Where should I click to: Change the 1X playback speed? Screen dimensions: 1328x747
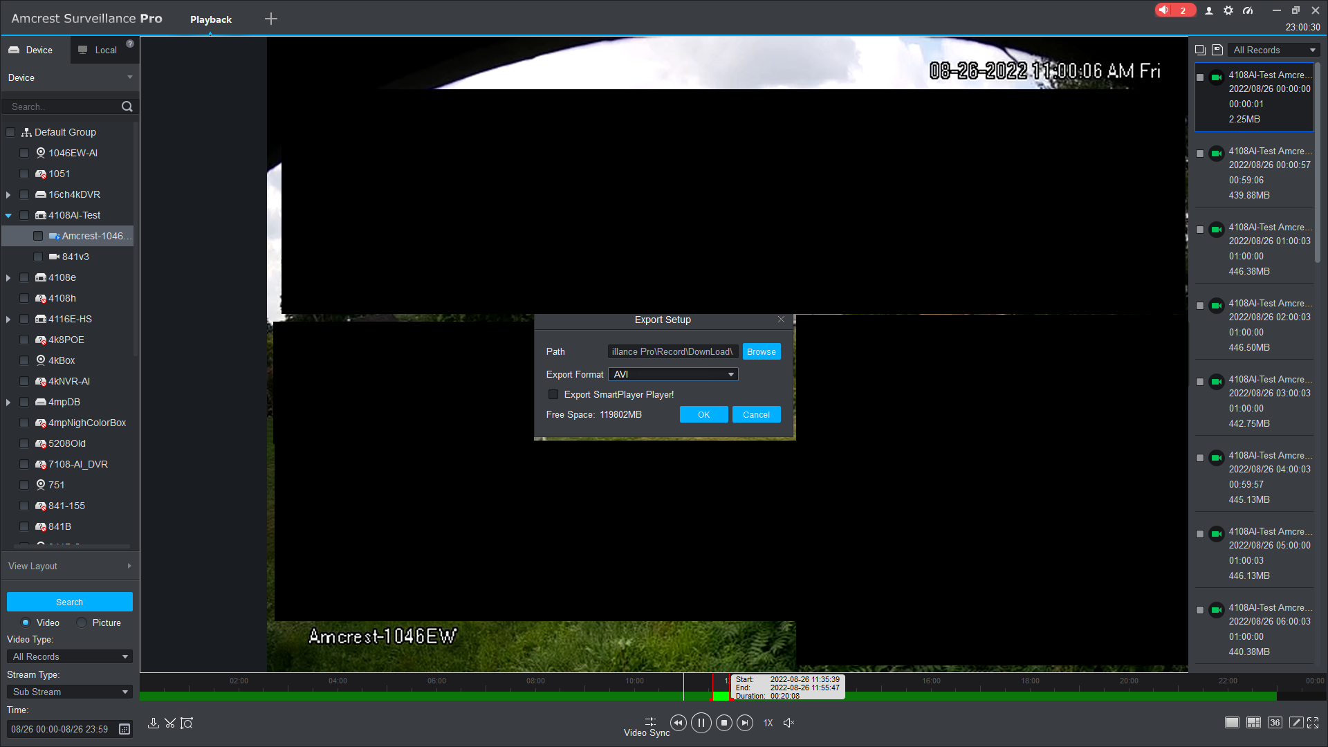tap(768, 723)
